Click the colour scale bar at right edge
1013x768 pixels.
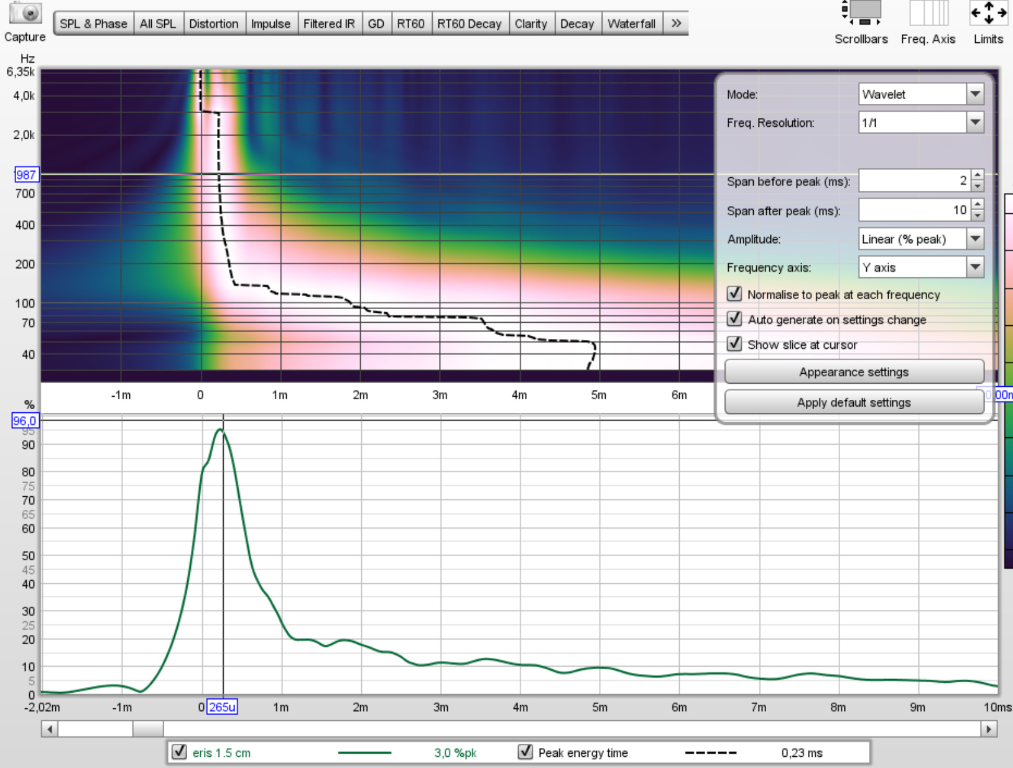[1009, 381]
